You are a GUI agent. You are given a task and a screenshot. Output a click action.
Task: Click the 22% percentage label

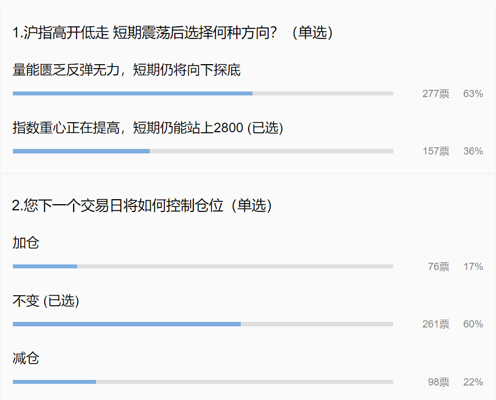(473, 382)
